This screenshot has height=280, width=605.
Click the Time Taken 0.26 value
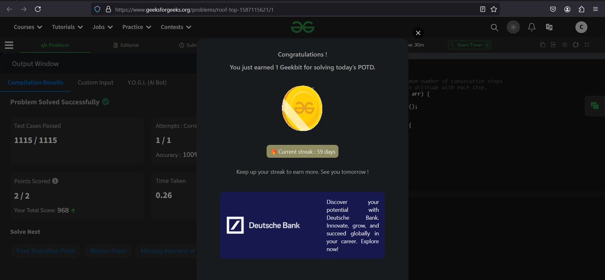pos(164,195)
